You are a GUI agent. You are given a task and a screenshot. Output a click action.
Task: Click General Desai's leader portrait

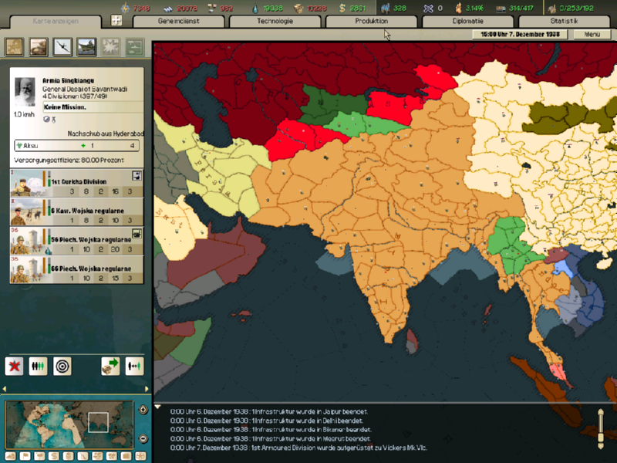pos(25,91)
